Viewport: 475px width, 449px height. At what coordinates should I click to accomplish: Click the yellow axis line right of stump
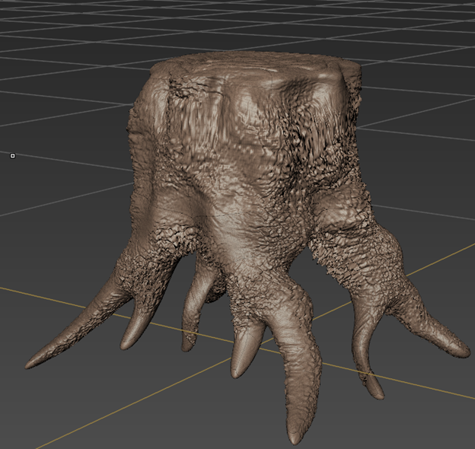(x=449, y=255)
